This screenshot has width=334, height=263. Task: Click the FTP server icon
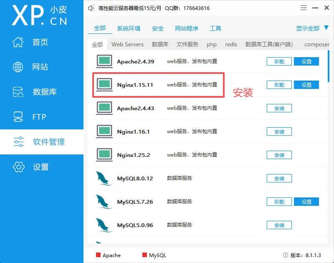[18, 117]
